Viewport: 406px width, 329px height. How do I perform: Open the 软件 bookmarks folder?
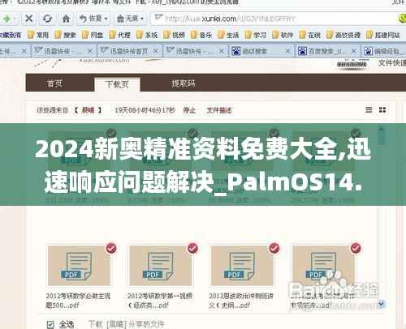[283, 35]
